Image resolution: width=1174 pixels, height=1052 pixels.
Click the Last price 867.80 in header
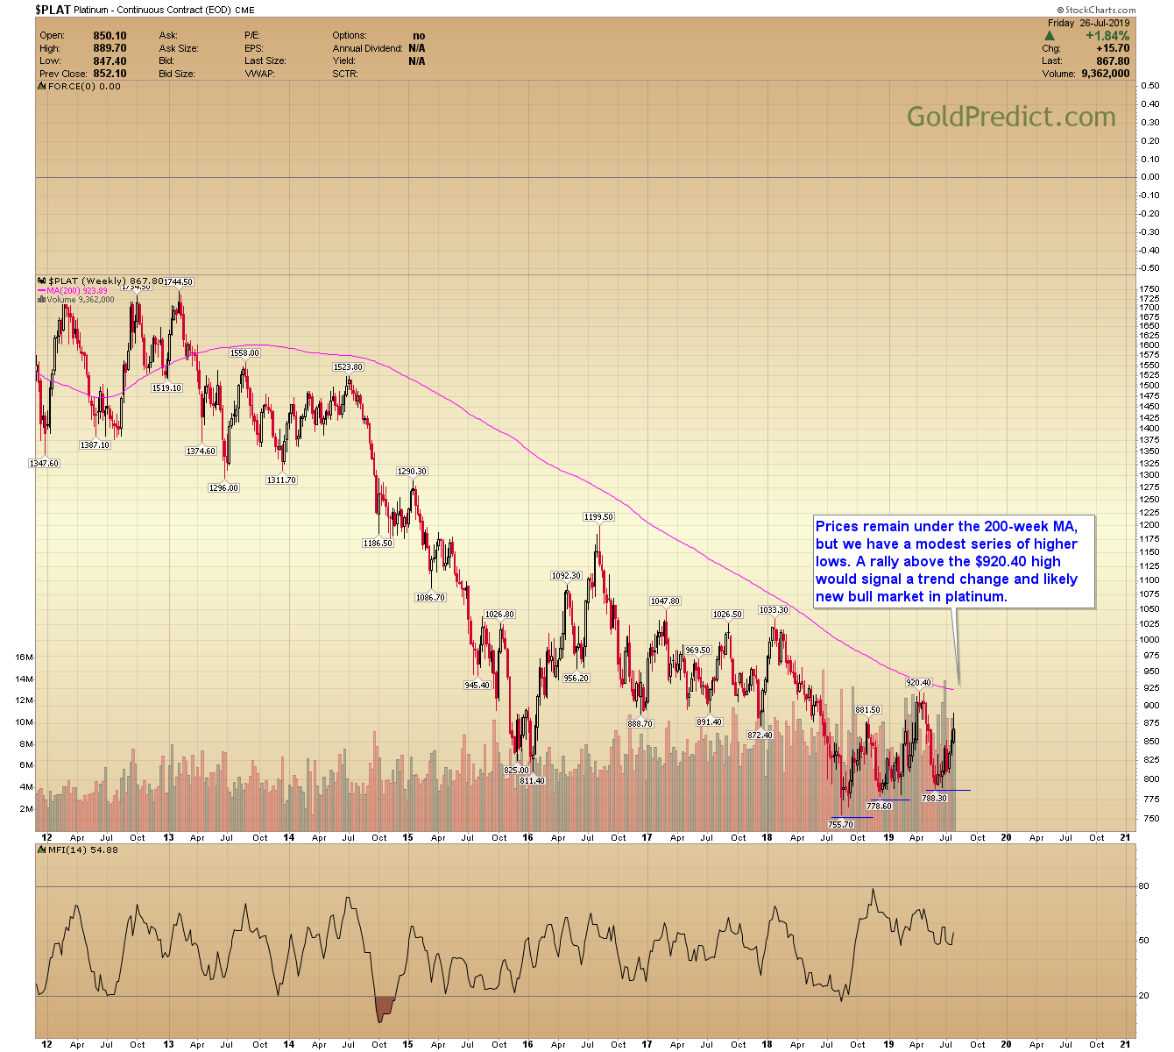coord(1113,61)
